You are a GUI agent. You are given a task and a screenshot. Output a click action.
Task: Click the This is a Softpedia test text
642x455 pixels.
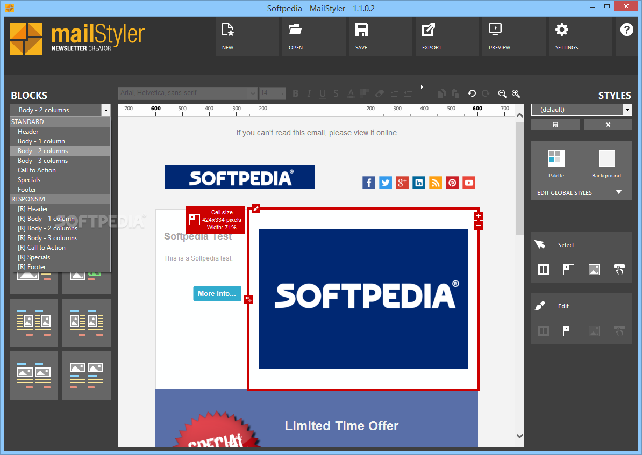coord(198,258)
